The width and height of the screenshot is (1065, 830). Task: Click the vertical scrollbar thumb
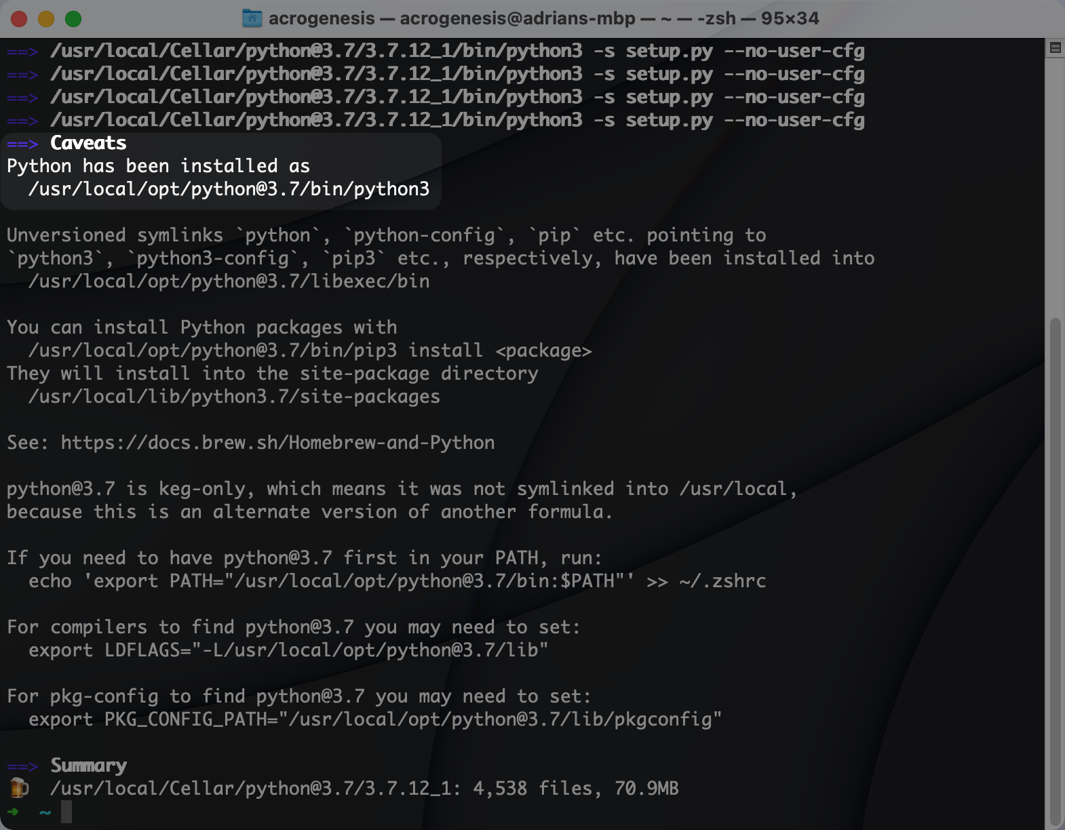(1055, 571)
